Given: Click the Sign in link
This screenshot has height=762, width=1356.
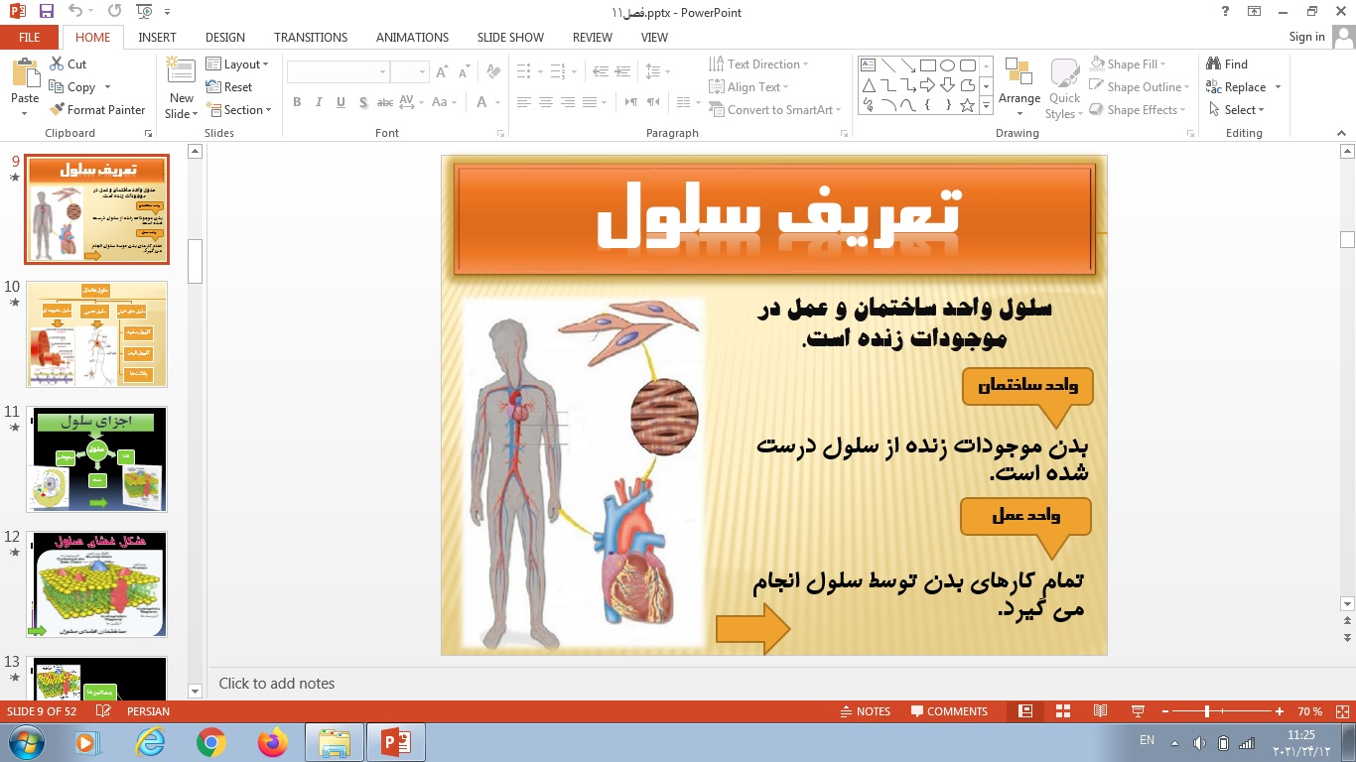Looking at the screenshot, I should 1306,37.
